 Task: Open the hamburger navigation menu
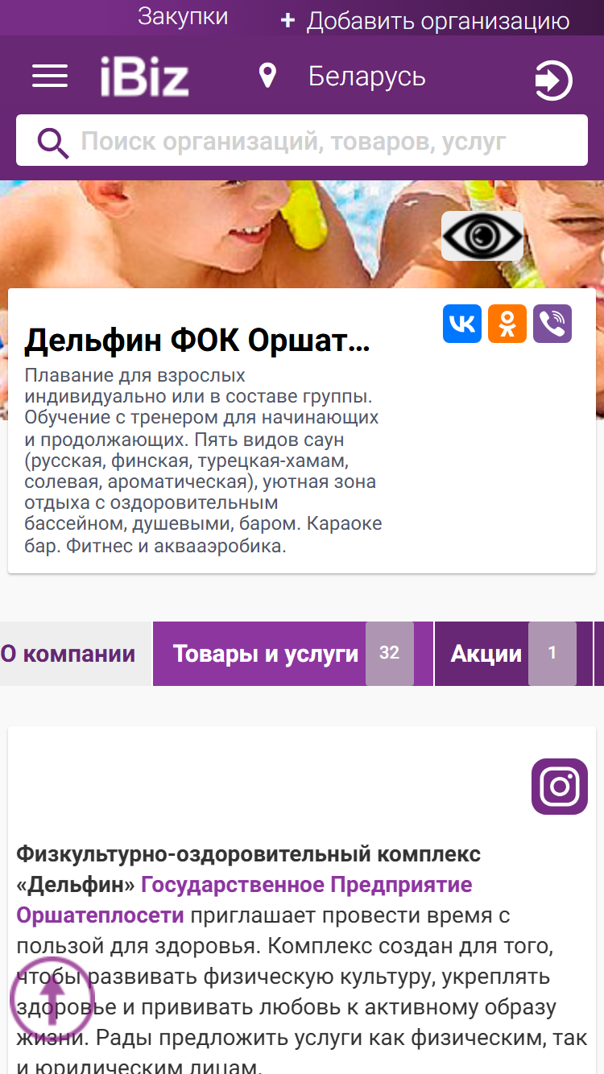coord(50,77)
